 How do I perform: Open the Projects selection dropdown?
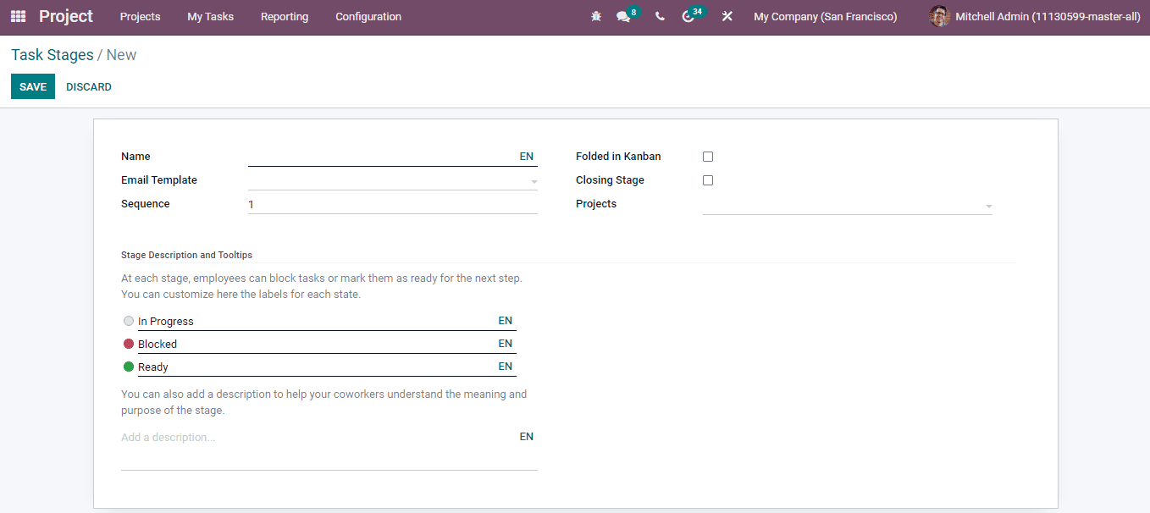987,205
